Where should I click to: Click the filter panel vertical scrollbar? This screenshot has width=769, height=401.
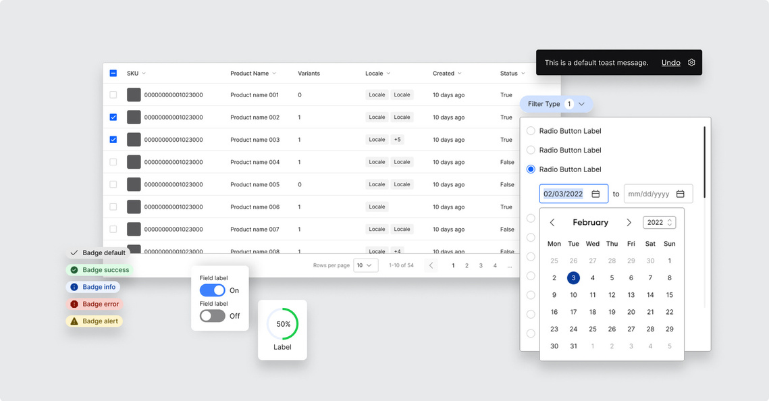point(705,162)
